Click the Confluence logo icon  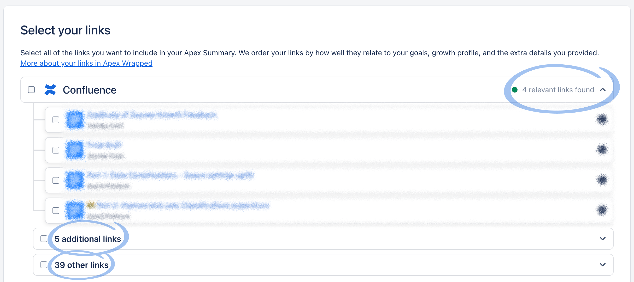pyautogui.click(x=50, y=90)
